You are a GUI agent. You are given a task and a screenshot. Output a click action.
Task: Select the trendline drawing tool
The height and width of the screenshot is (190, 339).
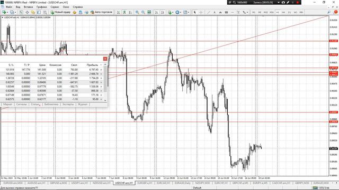point(208,12)
